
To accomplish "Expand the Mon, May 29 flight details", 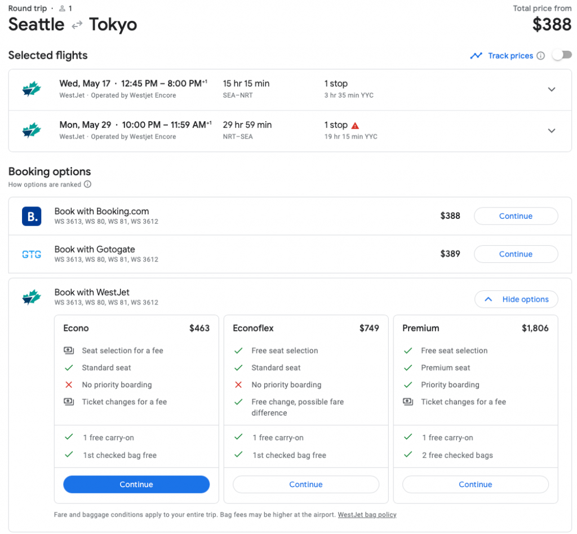I will pos(552,131).
